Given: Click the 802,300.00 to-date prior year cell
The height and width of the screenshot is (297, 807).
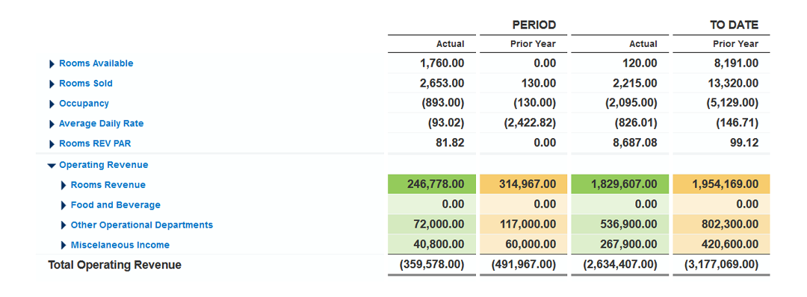Looking at the screenshot, I should pos(721,225).
